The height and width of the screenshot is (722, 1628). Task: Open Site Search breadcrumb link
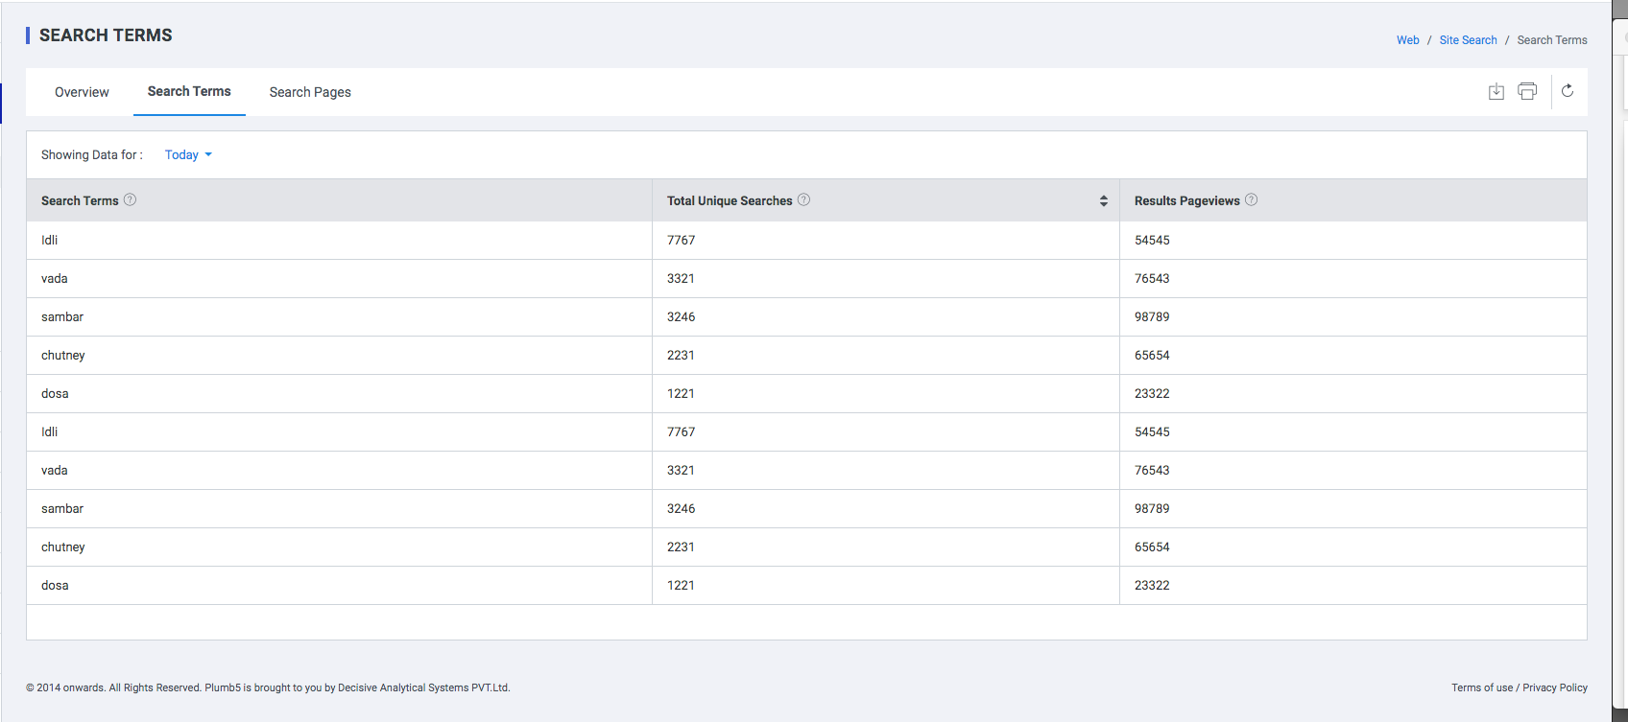1468,40
